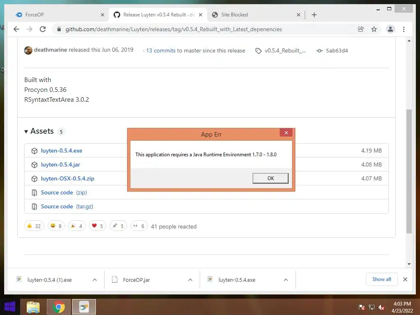Click Show all downloads
This screenshot has height=315, width=420.
coord(381,279)
